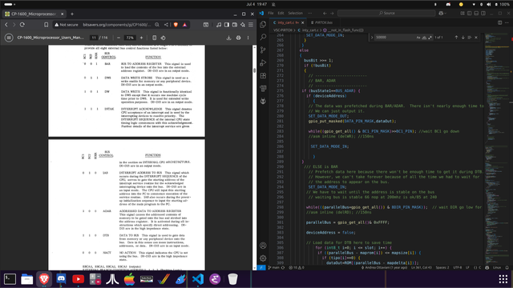Toggle VS Code primary sidebar layout button

[470, 14]
